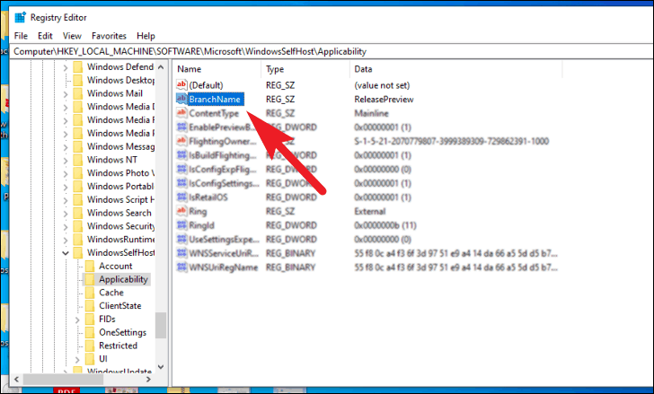Click the 'Mainline' data value
The width and height of the screenshot is (654, 394).
pos(371,113)
